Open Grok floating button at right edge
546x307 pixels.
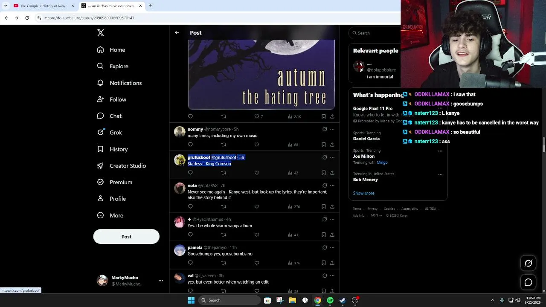point(528,263)
